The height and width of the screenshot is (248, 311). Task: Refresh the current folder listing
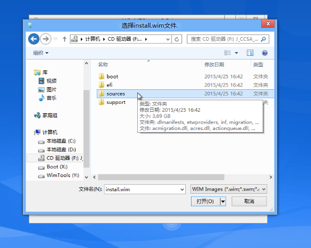pyautogui.click(x=177, y=39)
